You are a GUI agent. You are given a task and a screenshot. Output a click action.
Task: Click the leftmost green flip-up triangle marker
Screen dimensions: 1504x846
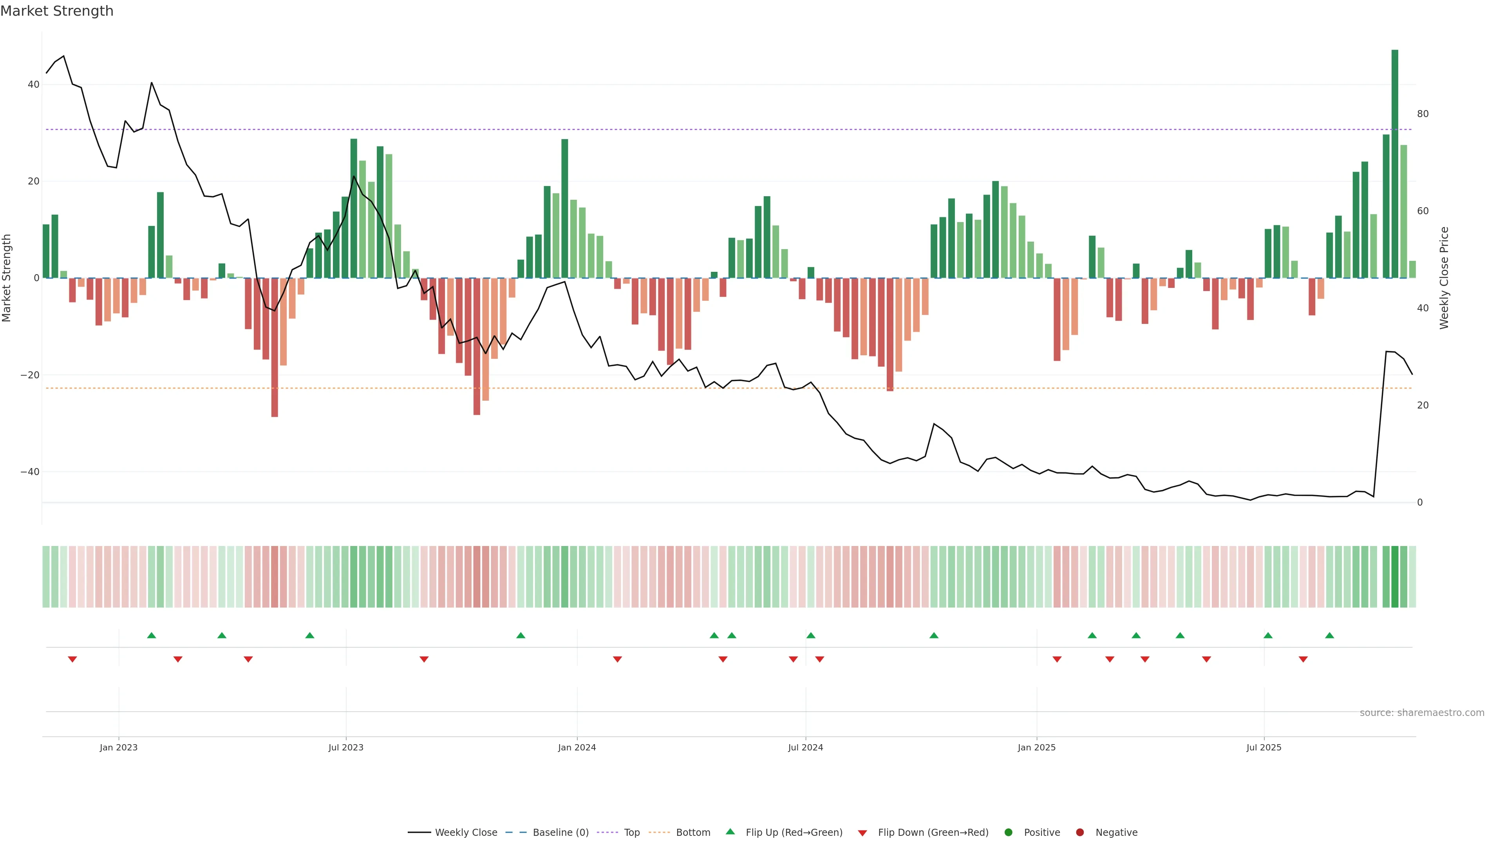(152, 635)
